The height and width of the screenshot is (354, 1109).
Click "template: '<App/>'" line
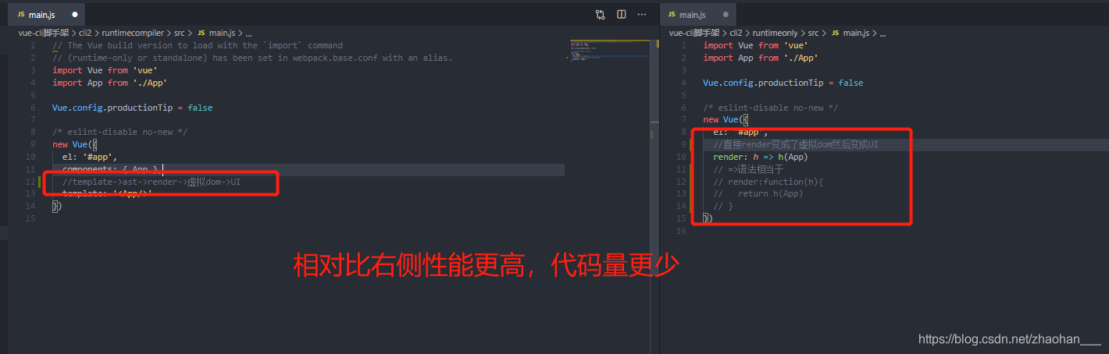pos(108,193)
